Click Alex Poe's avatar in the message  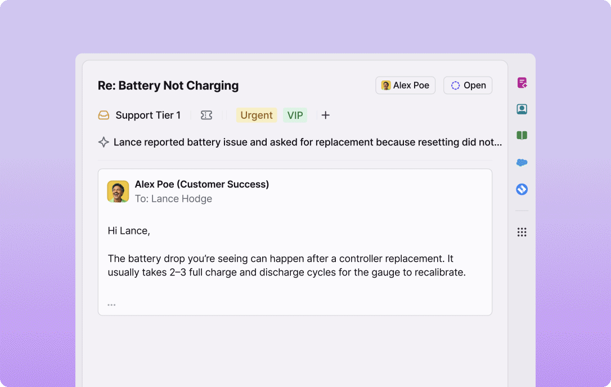click(118, 192)
